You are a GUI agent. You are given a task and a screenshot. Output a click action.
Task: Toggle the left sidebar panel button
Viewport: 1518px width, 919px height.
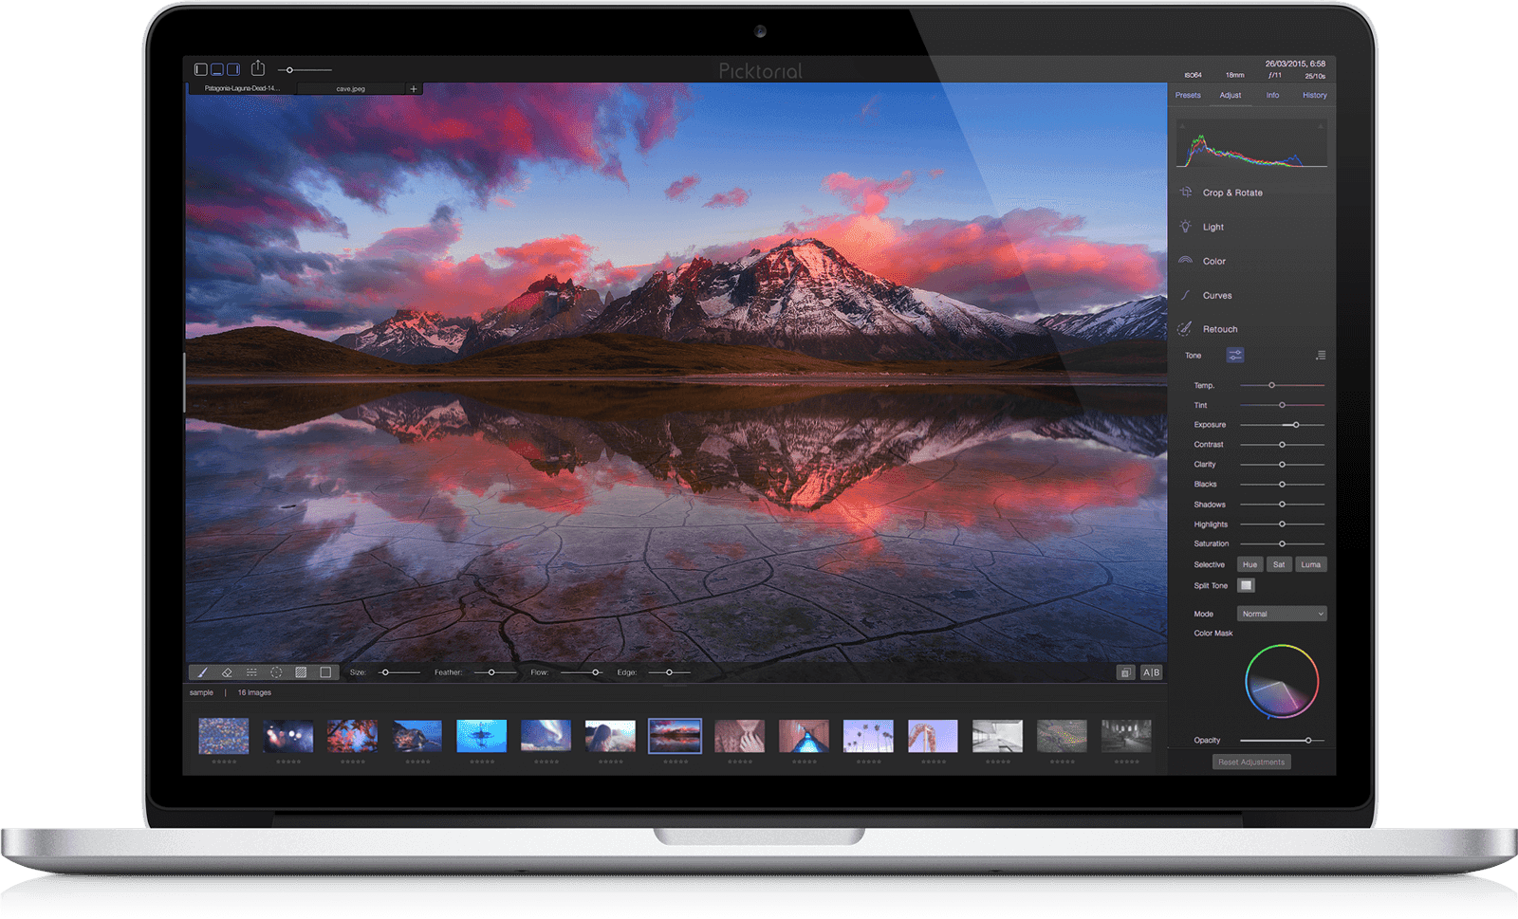click(201, 68)
